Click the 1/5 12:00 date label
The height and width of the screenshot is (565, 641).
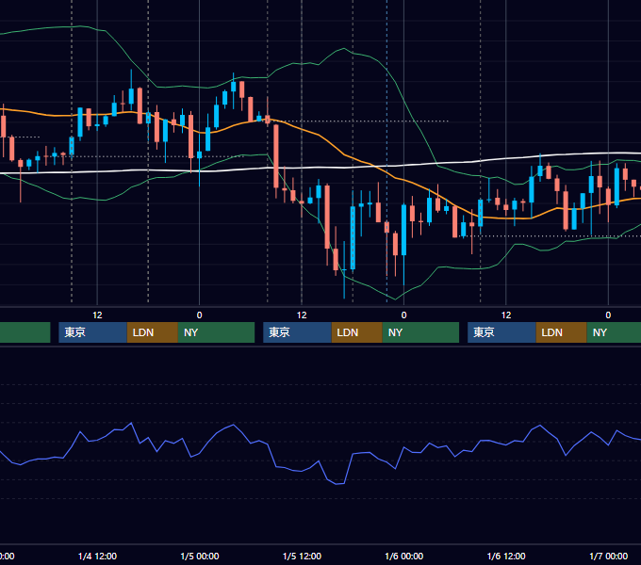coord(302,556)
